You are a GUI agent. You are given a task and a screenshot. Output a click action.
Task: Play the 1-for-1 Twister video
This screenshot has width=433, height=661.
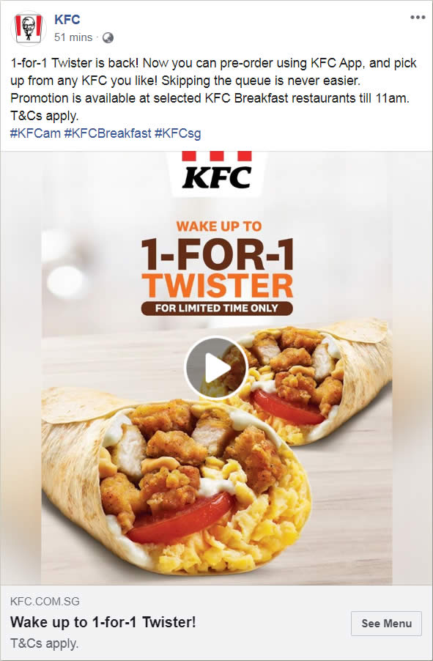click(x=216, y=368)
